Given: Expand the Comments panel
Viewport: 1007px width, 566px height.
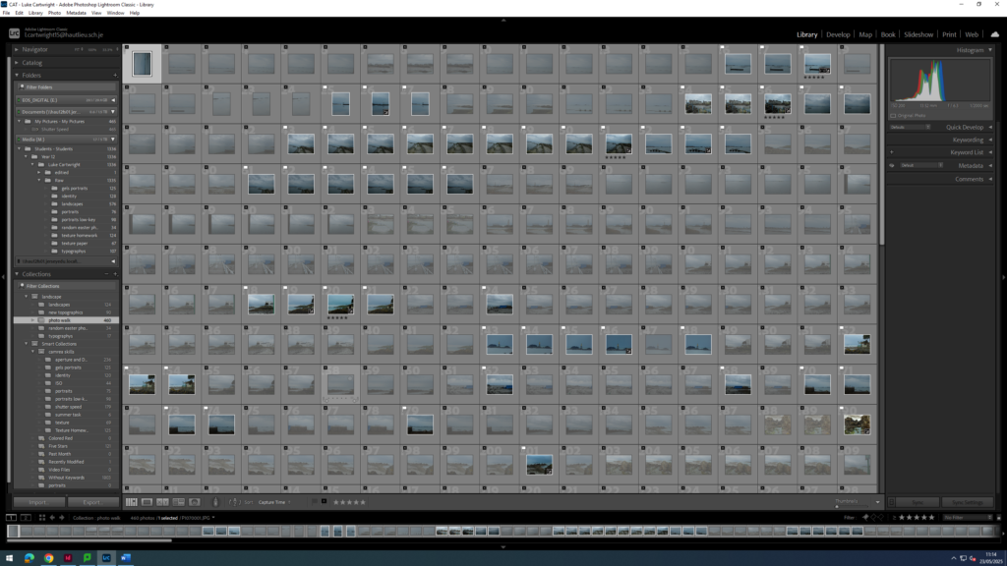Looking at the screenshot, I should click(990, 179).
